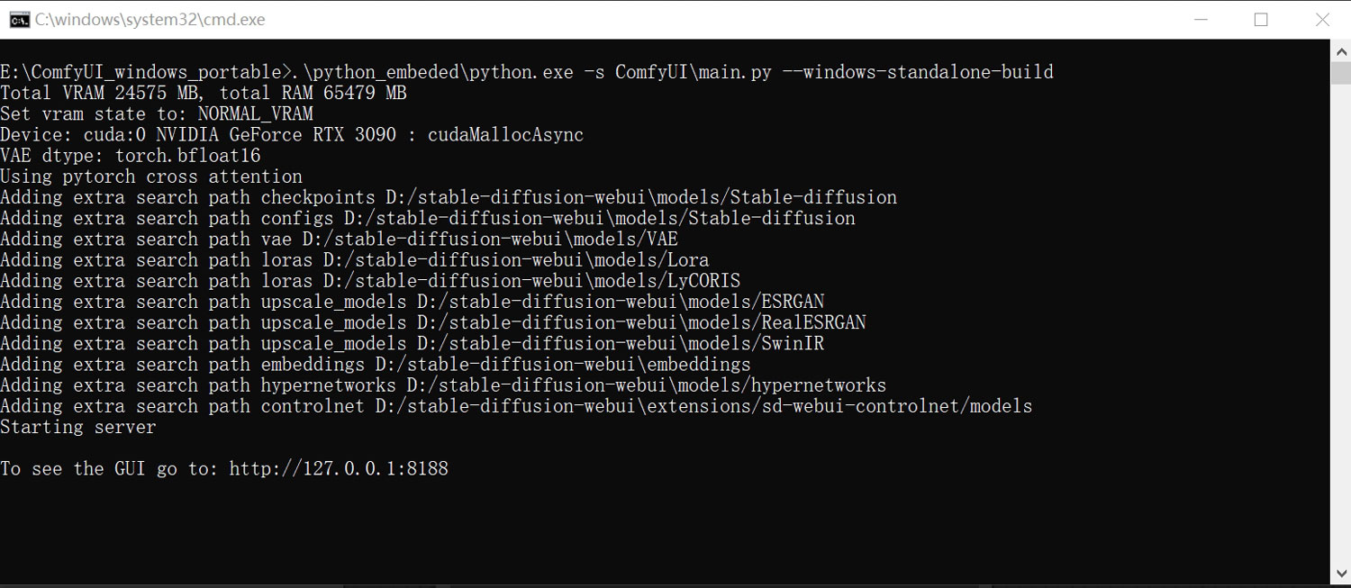Image resolution: width=1351 pixels, height=588 pixels.
Task: Click the cmd.exe icon in title bar
Action: [x=19, y=20]
